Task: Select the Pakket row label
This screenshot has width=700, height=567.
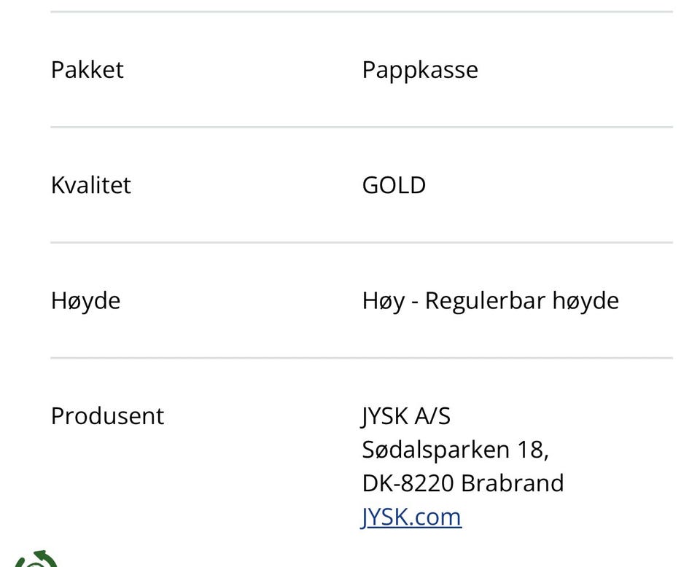Action: (x=87, y=70)
